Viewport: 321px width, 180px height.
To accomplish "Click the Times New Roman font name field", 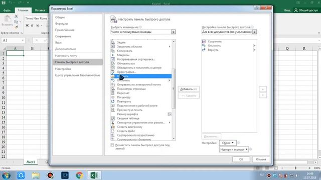I will pyautogui.click(x=36, y=18).
